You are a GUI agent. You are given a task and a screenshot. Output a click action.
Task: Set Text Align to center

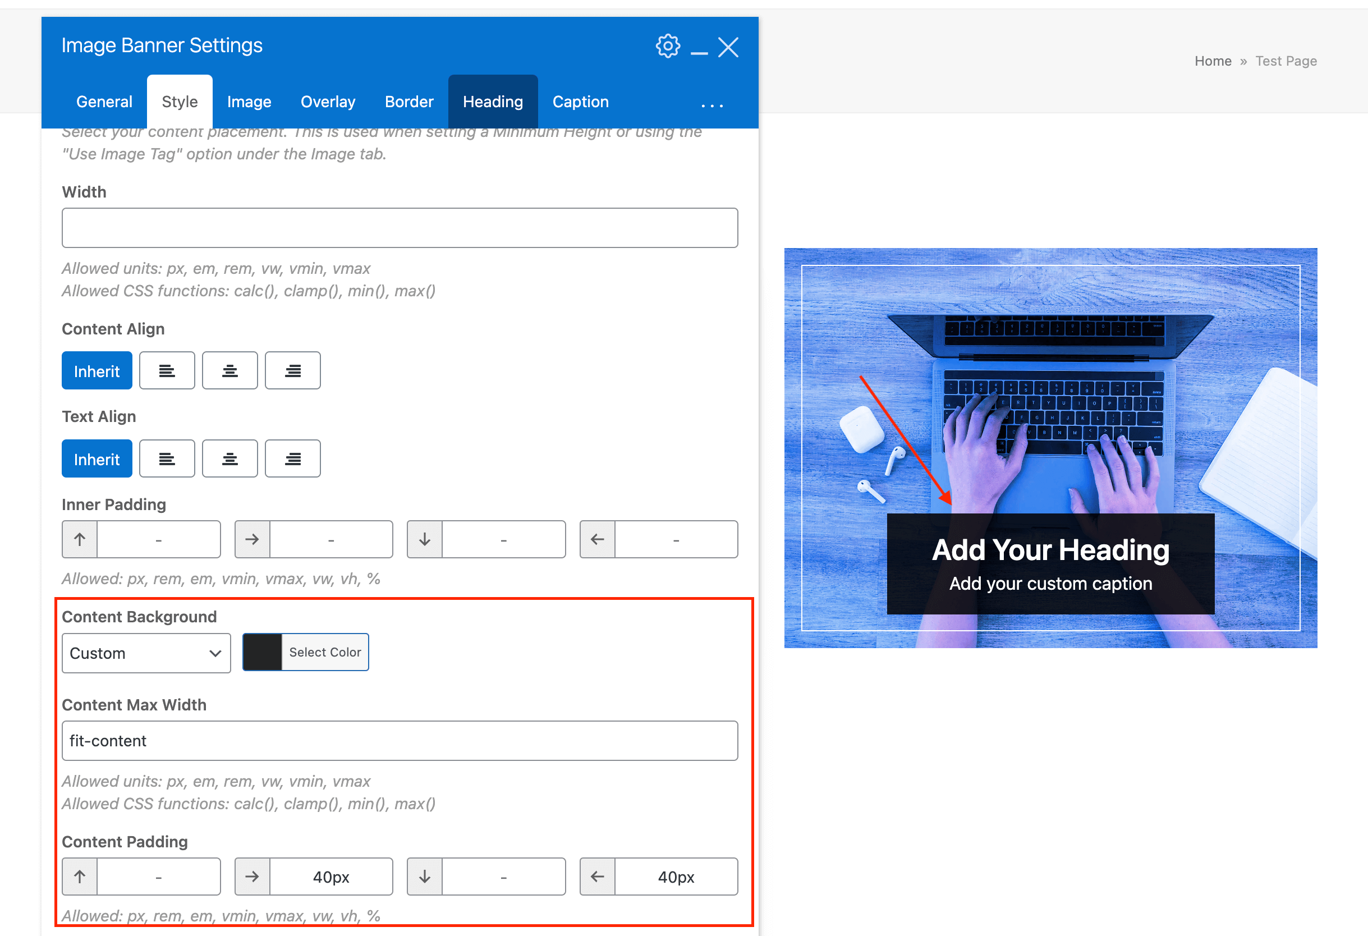(230, 458)
